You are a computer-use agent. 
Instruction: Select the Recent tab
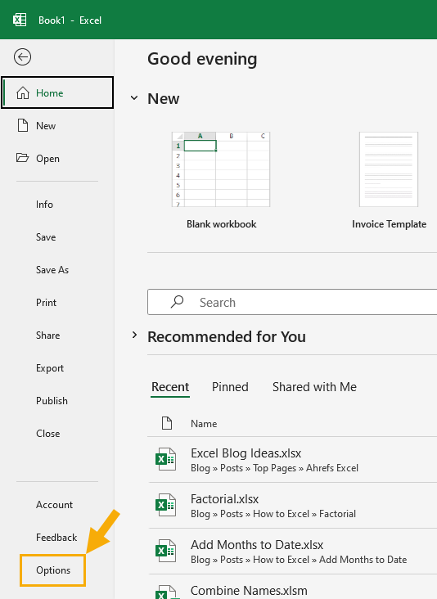170,386
